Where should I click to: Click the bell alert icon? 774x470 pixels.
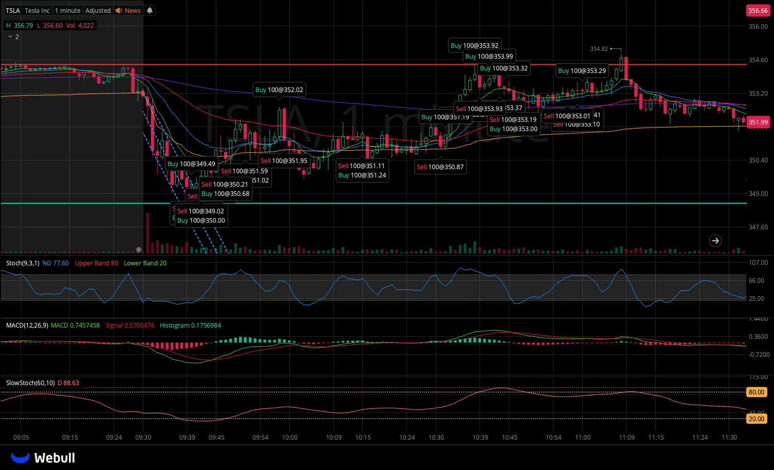[x=150, y=10]
